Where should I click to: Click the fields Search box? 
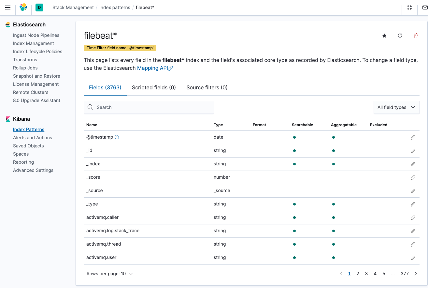coord(149,107)
